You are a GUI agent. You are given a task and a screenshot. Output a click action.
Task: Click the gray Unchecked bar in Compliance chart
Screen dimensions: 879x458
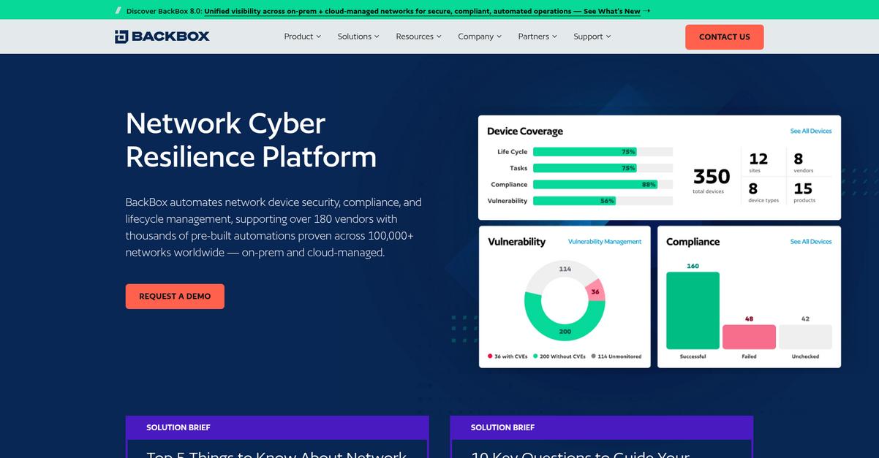tap(805, 337)
